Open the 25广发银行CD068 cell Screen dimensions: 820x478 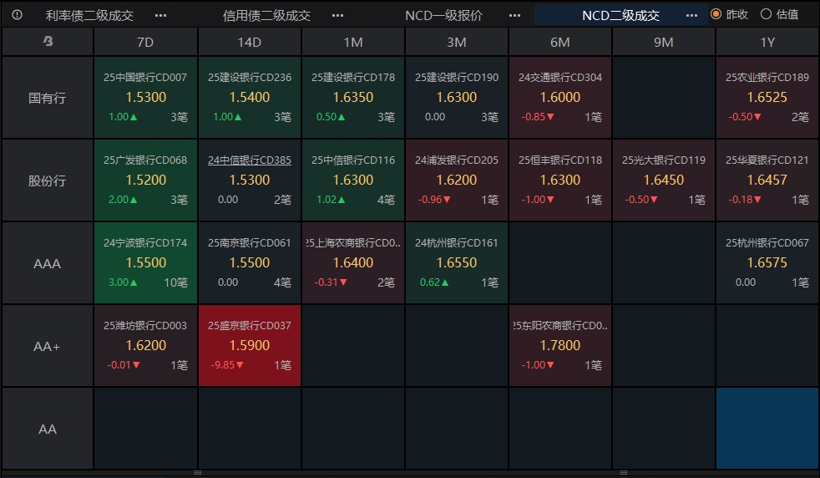(145, 181)
